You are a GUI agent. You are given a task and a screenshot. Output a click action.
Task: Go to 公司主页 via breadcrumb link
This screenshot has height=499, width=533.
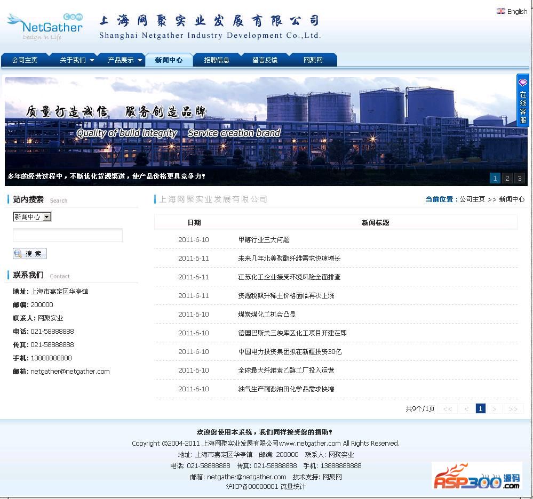tap(472, 199)
